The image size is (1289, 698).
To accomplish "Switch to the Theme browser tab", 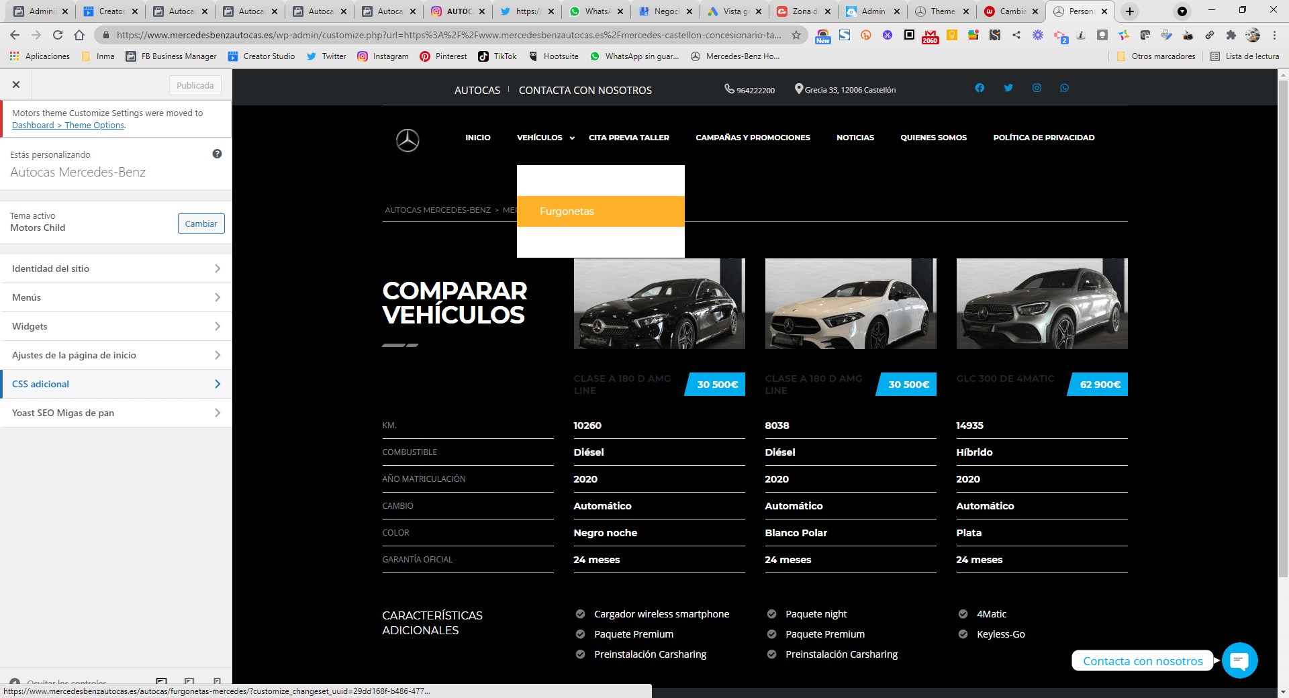I will [x=942, y=11].
